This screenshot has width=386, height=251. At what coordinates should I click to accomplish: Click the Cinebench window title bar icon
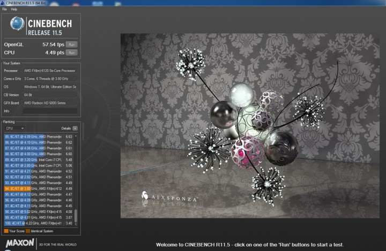[3, 3]
